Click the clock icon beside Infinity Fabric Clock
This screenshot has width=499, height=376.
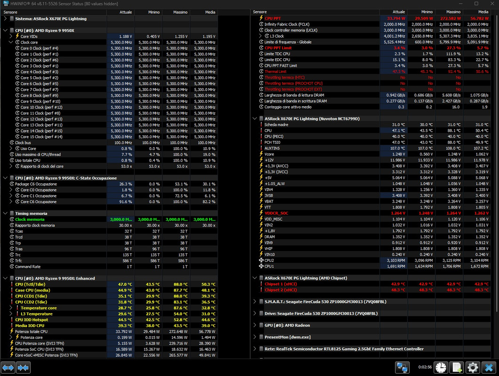pyautogui.click(x=261, y=24)
